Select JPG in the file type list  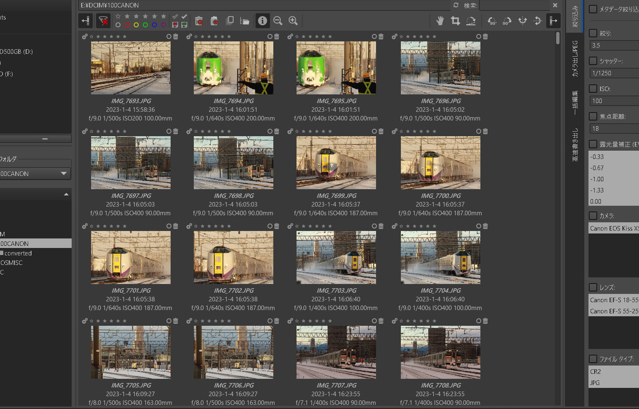pos(595,382)
